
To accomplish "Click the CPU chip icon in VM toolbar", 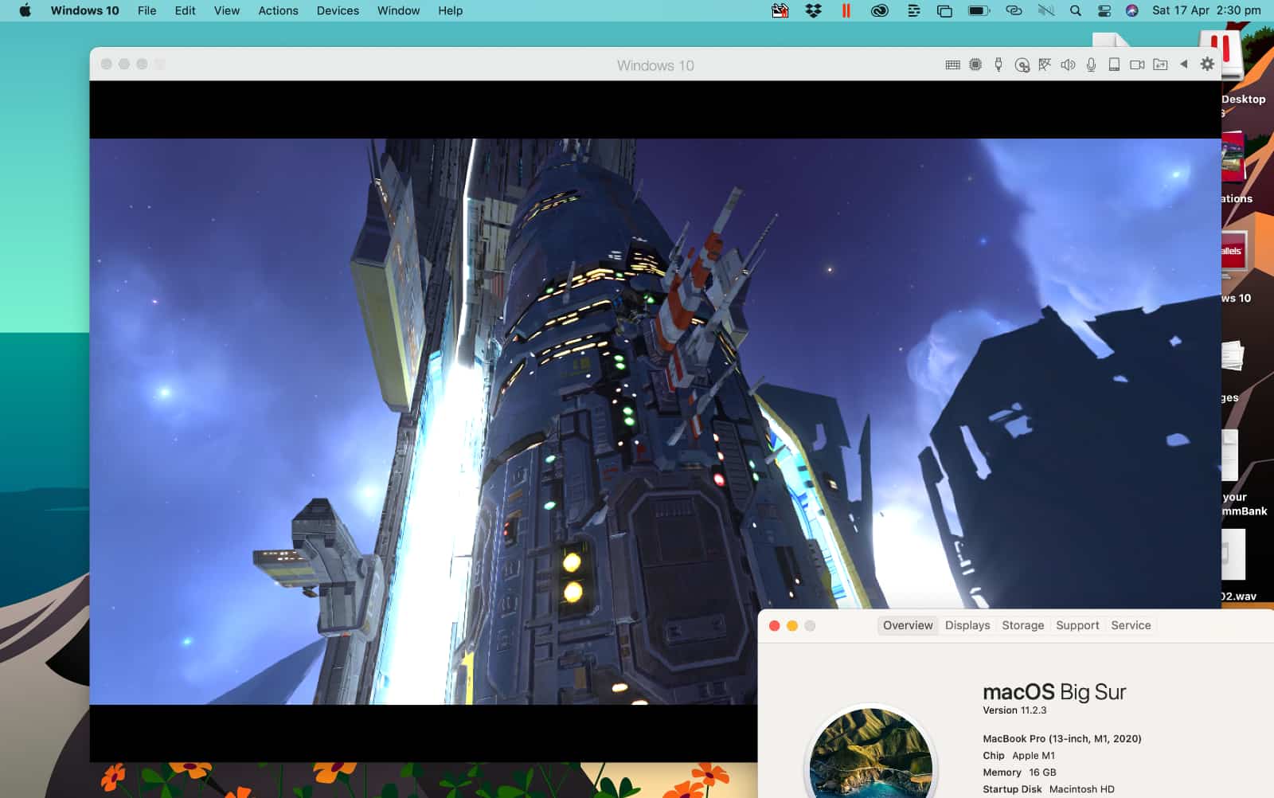I will [975, 65].
